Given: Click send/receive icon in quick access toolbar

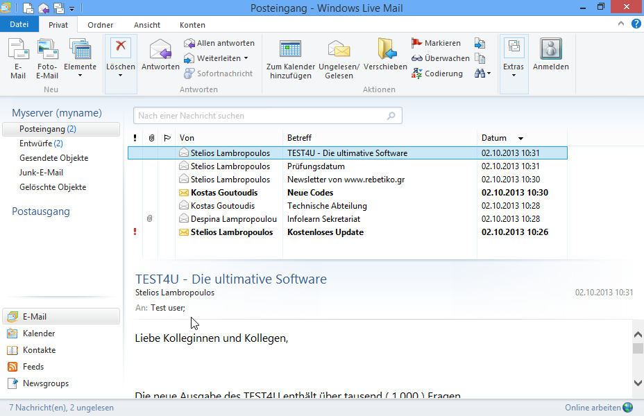Looking at the screenshot, I should (59, 8).
